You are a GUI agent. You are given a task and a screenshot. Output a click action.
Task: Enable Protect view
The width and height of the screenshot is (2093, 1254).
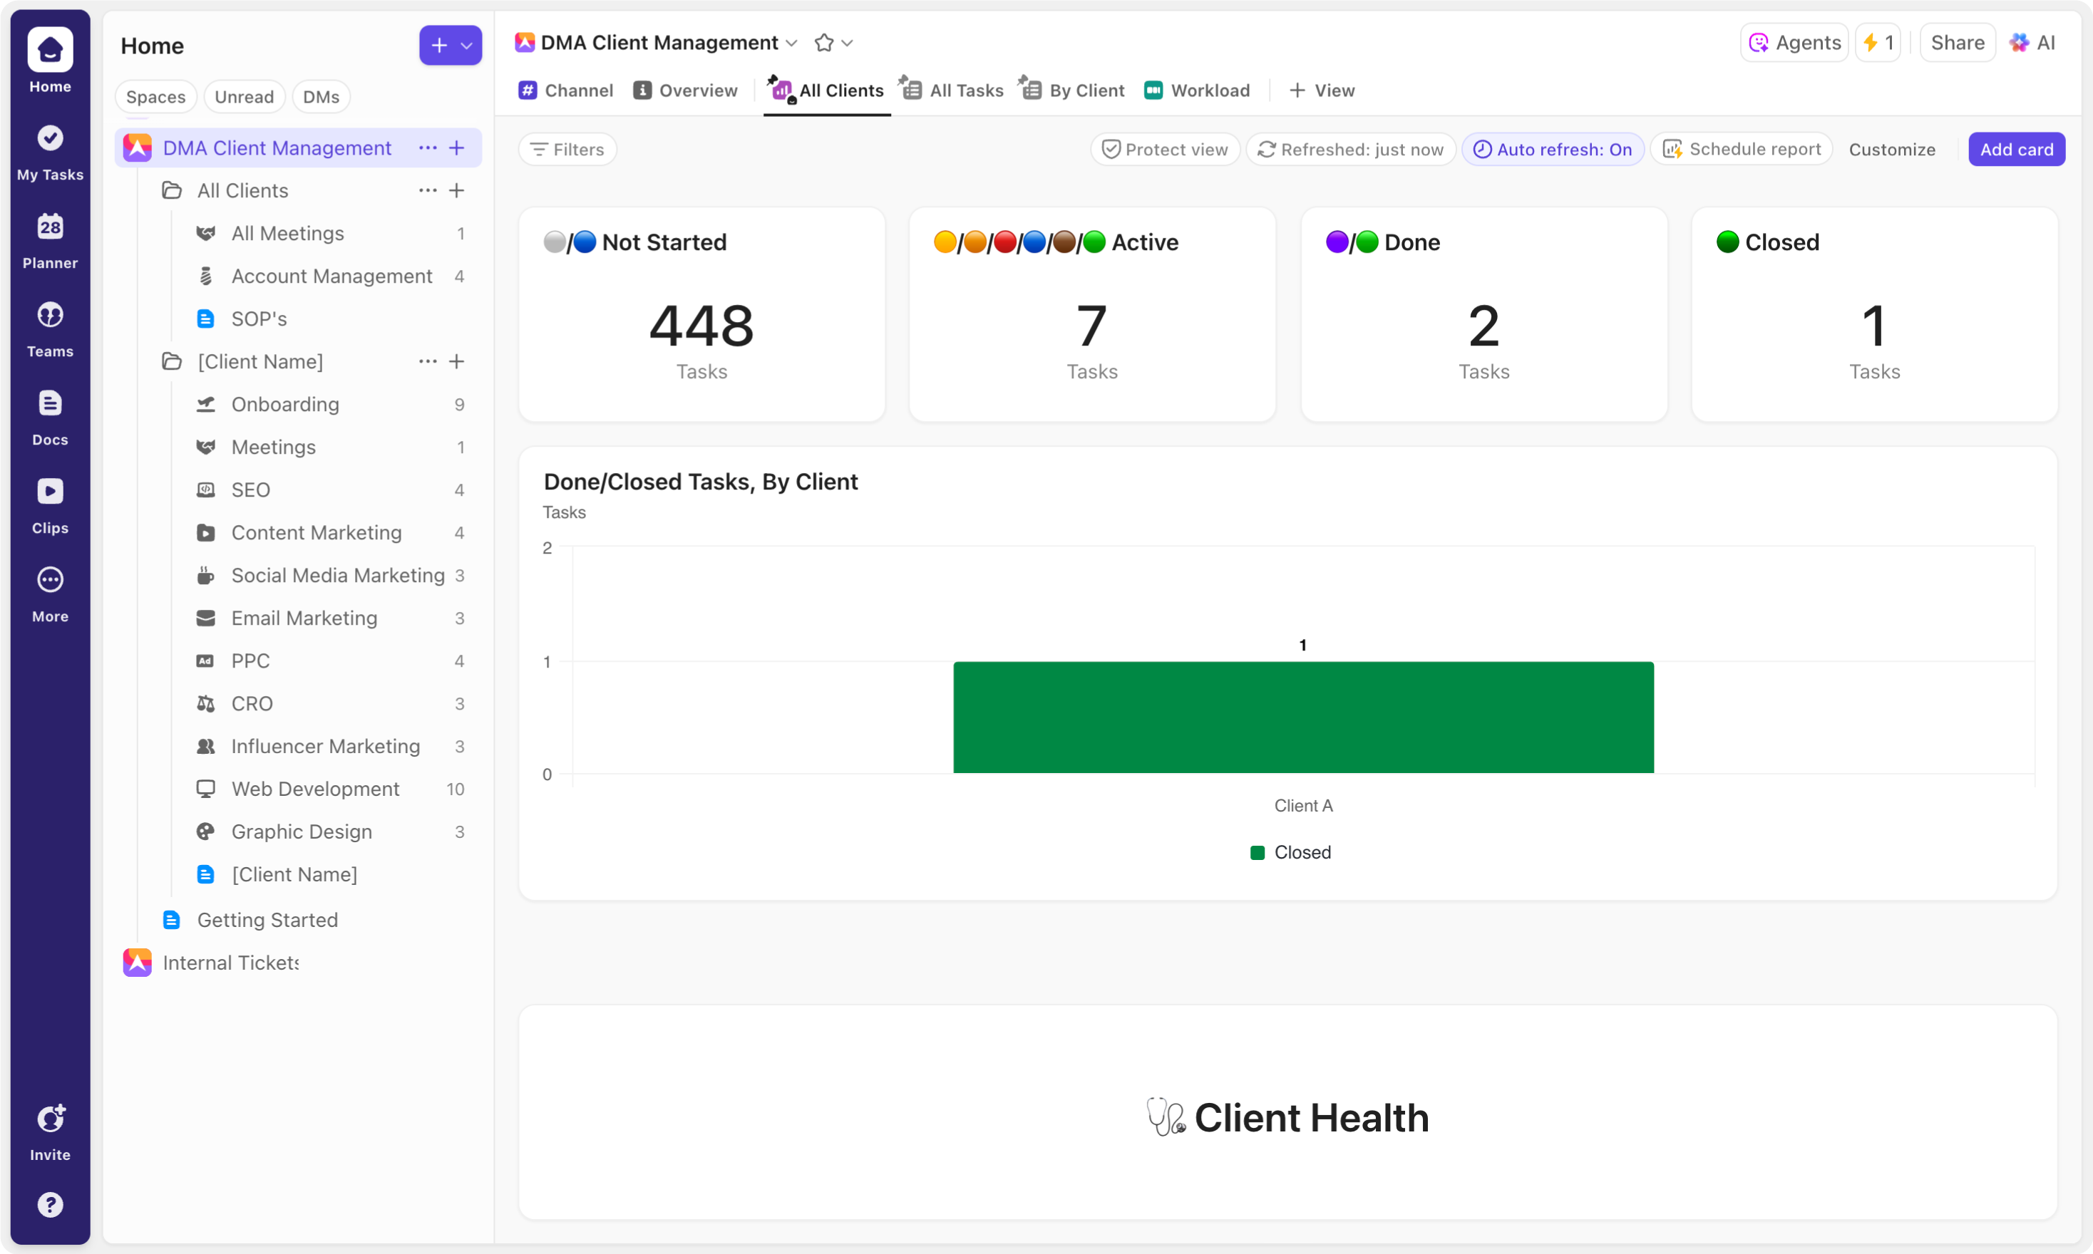click(1165, 149)
